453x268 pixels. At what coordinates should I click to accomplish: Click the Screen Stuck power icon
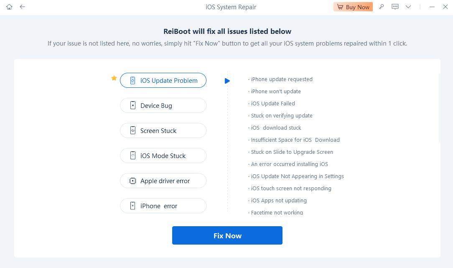132,130
